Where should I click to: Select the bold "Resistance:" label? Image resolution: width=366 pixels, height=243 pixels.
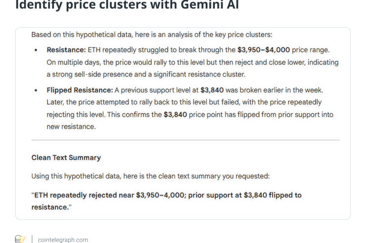(x=66, y=50)
